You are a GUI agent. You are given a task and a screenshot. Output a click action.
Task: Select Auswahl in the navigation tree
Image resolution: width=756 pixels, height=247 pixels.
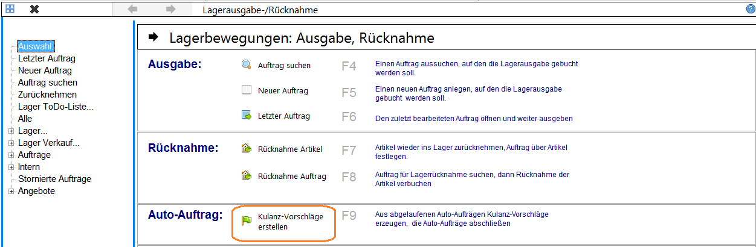pyautogui.click(x=36, y=46)
